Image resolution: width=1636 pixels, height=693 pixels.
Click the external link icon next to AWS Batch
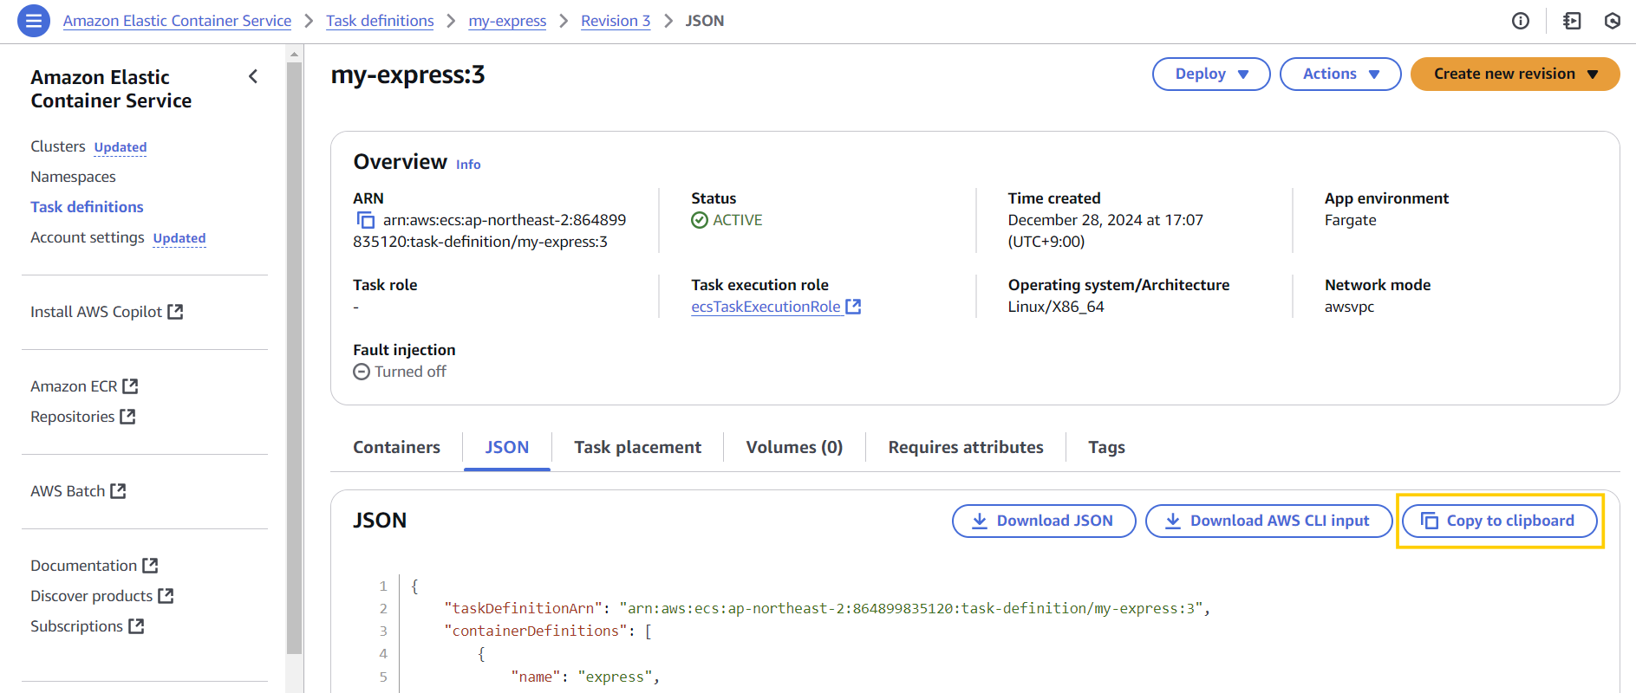118,491
